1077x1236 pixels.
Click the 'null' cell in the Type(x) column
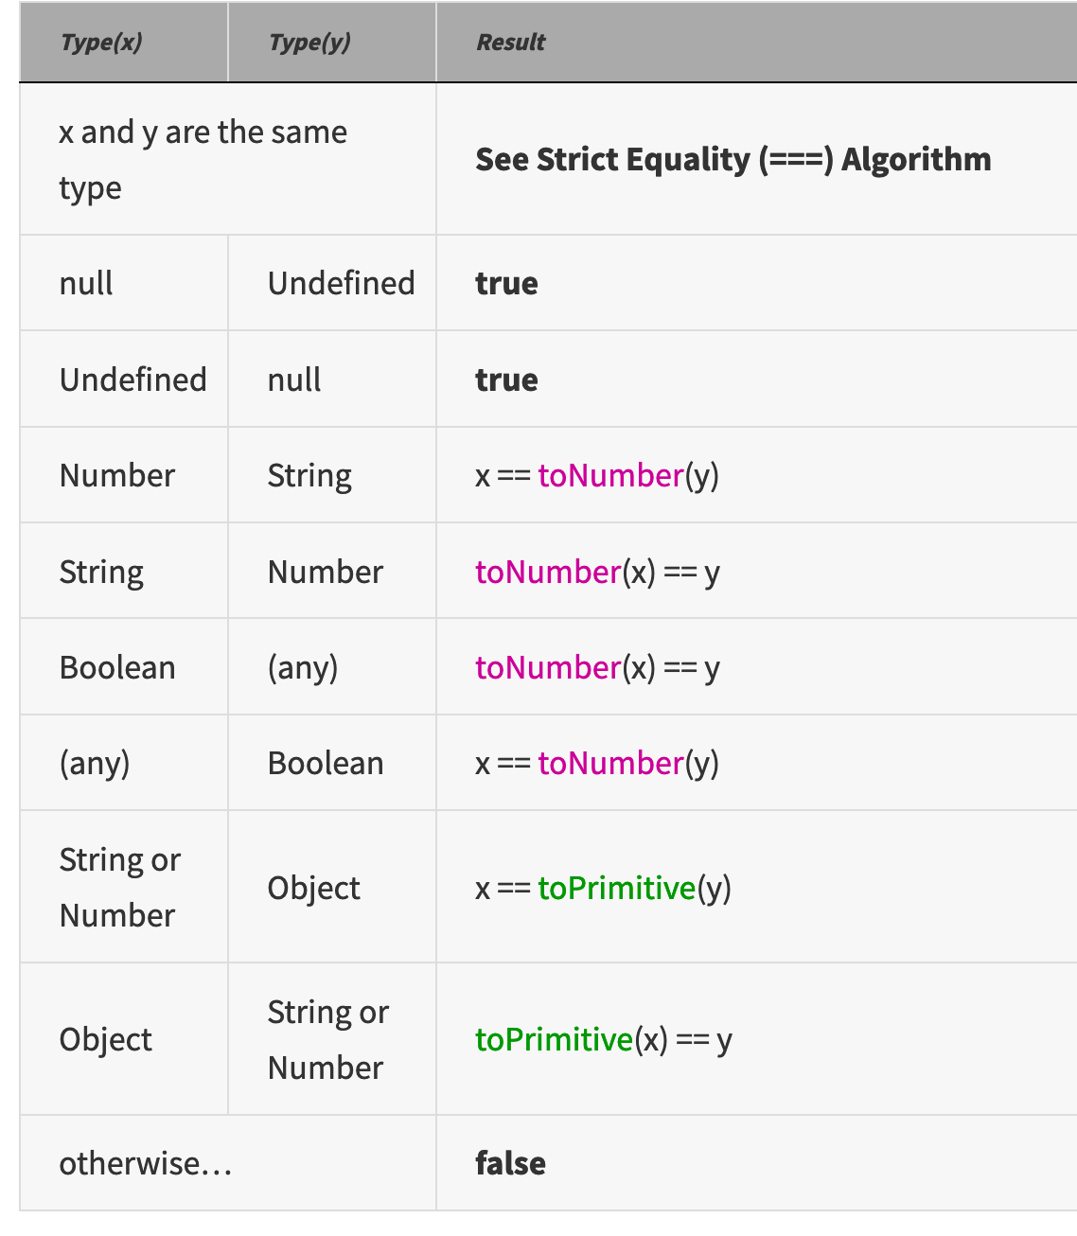click(86, 283)
